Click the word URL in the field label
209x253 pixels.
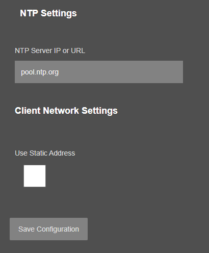pos(78,50)
